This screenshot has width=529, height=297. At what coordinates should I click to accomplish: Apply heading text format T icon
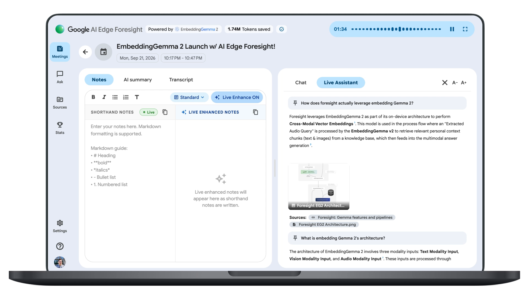[x=137, y=97]
